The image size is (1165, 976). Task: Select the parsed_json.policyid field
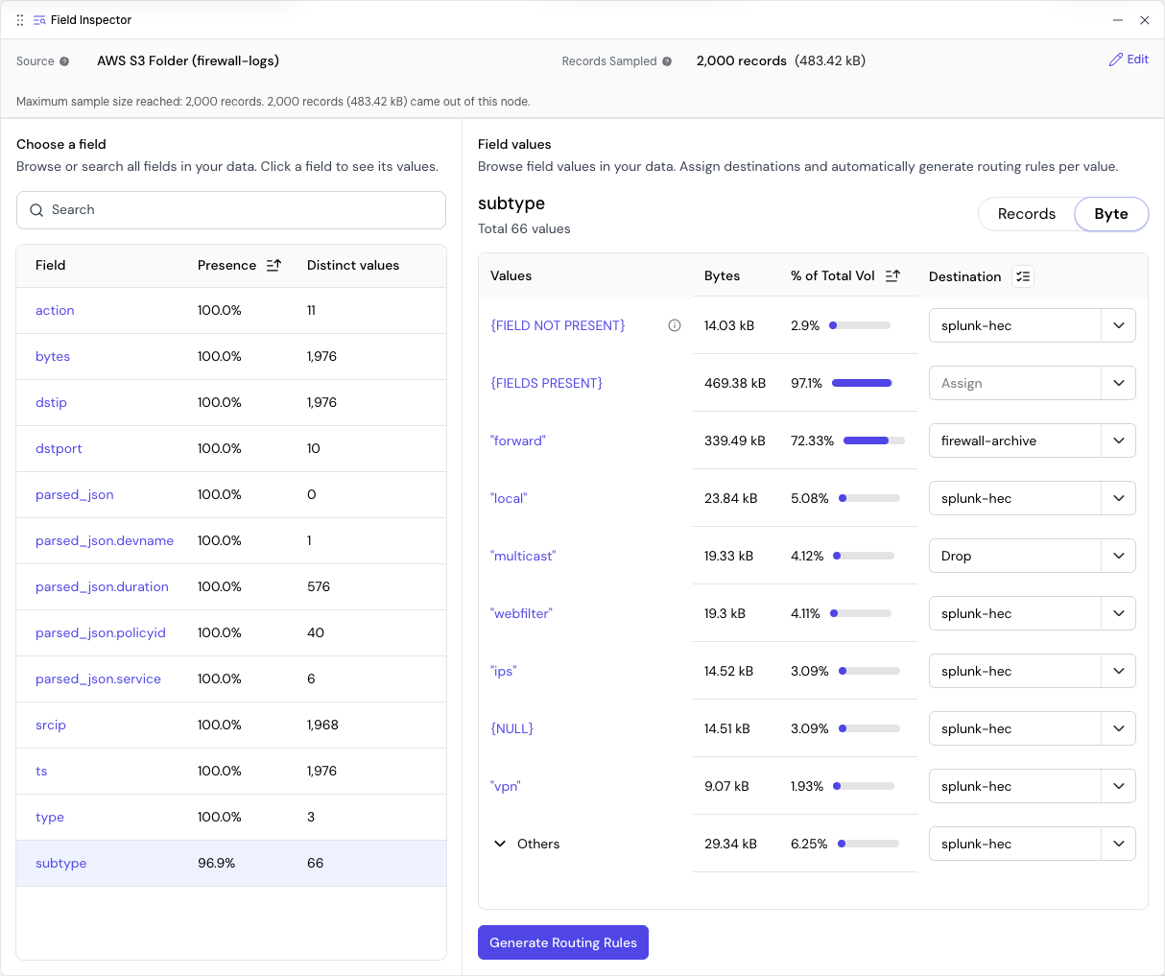click(x=101, y=632)
